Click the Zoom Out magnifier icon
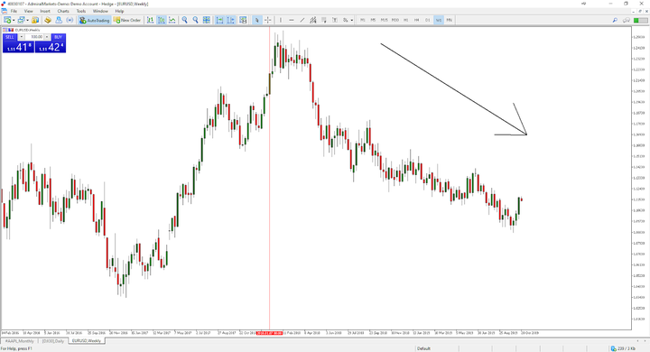 click(195, 20)
